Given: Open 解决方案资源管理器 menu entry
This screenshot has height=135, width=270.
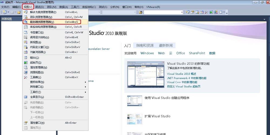Looking at the screenshot, I should pyautogui.click(x=55, y=12).
